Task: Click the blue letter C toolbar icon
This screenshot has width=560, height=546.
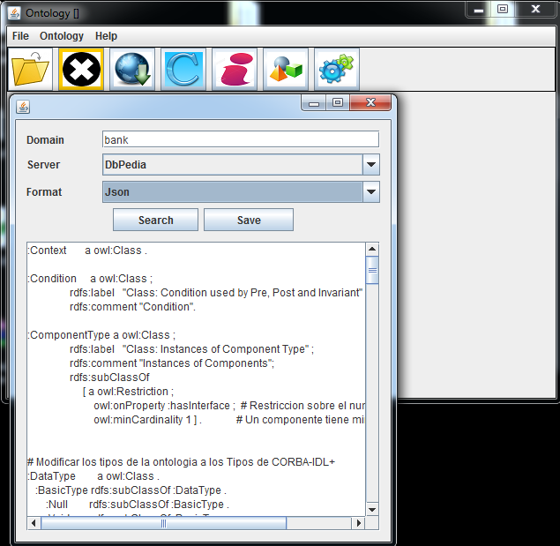Action: 183,70
